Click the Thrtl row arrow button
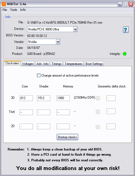The width and height of the screenshot is (135, 176). click(98, 112)
